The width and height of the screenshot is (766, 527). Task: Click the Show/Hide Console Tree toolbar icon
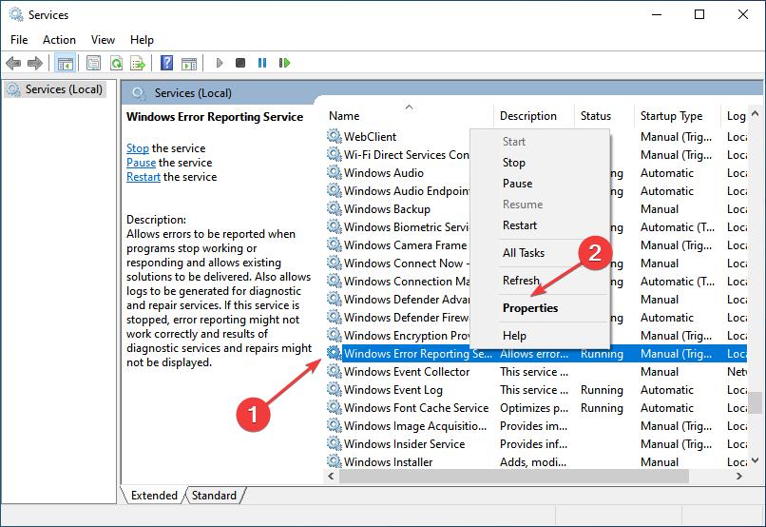[x=65, y=63]
